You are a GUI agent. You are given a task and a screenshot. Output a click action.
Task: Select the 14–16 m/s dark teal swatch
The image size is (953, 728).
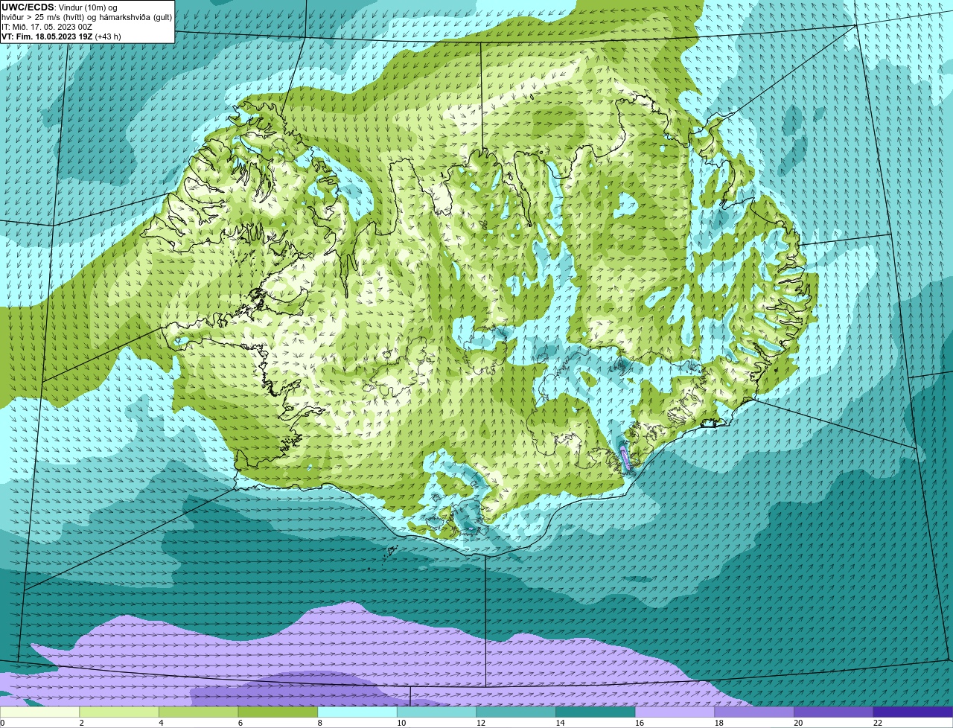[x=596, y=712]
